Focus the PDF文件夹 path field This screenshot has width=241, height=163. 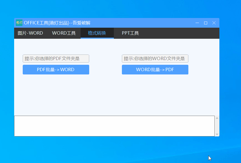click(x=56, y=58)
